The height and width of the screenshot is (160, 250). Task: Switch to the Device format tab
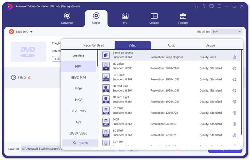210,45
